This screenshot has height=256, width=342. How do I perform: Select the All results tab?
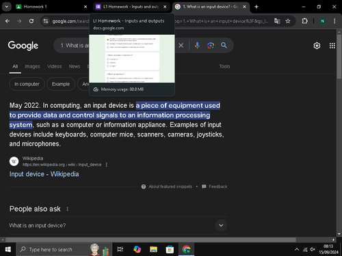pos(15,66)
